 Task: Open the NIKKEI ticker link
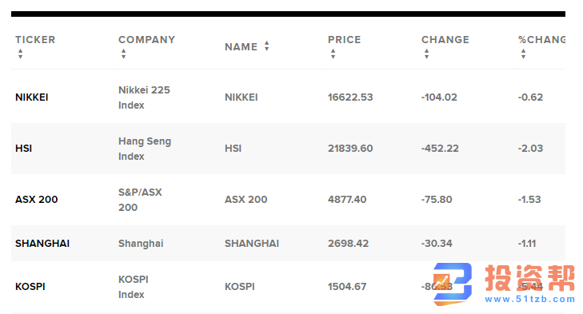[32, 97]
